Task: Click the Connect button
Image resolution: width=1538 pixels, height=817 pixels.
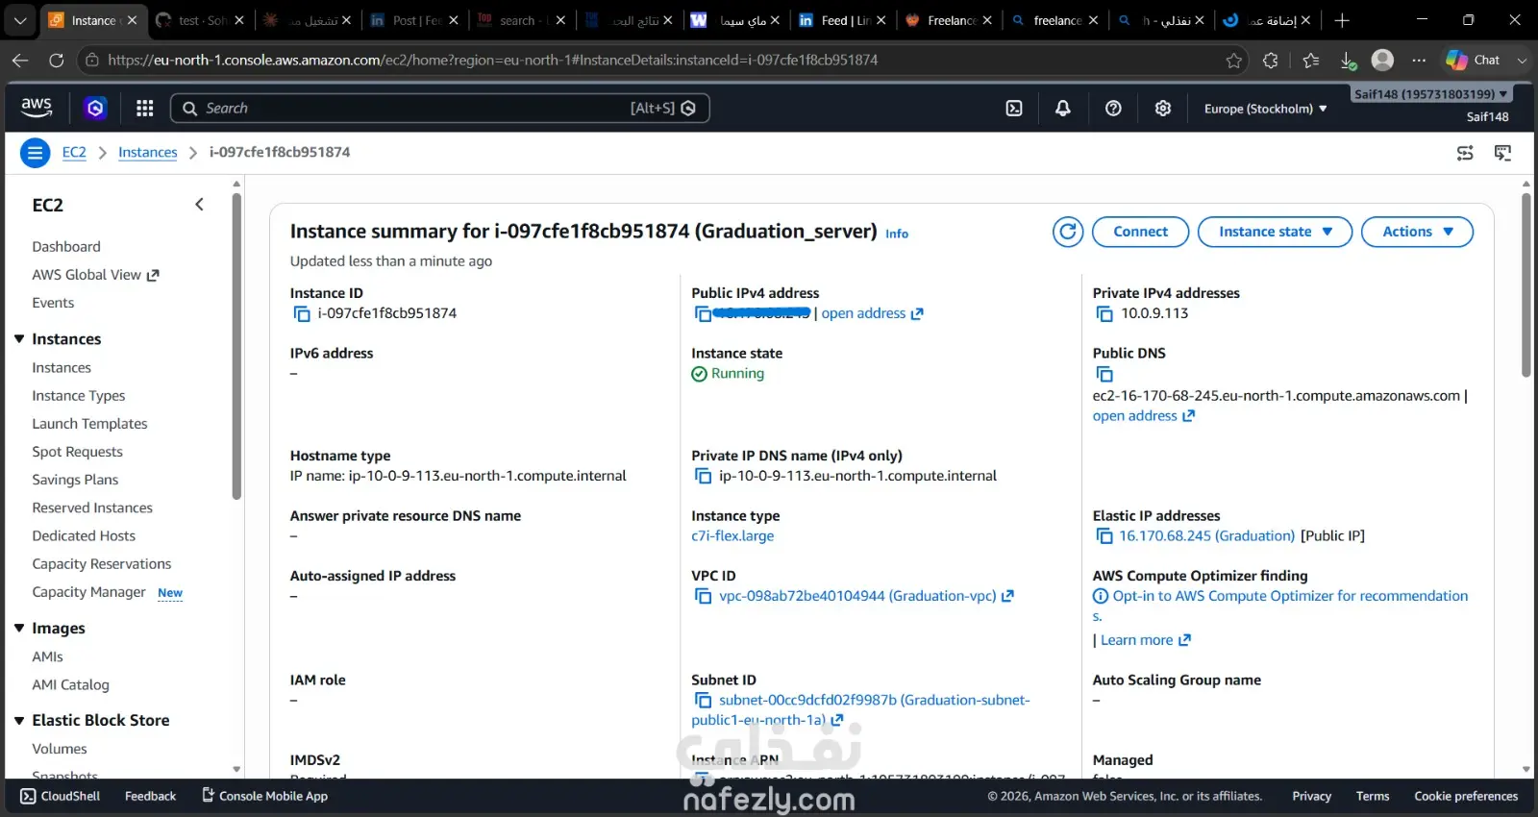Action: tap(1140, 232)
